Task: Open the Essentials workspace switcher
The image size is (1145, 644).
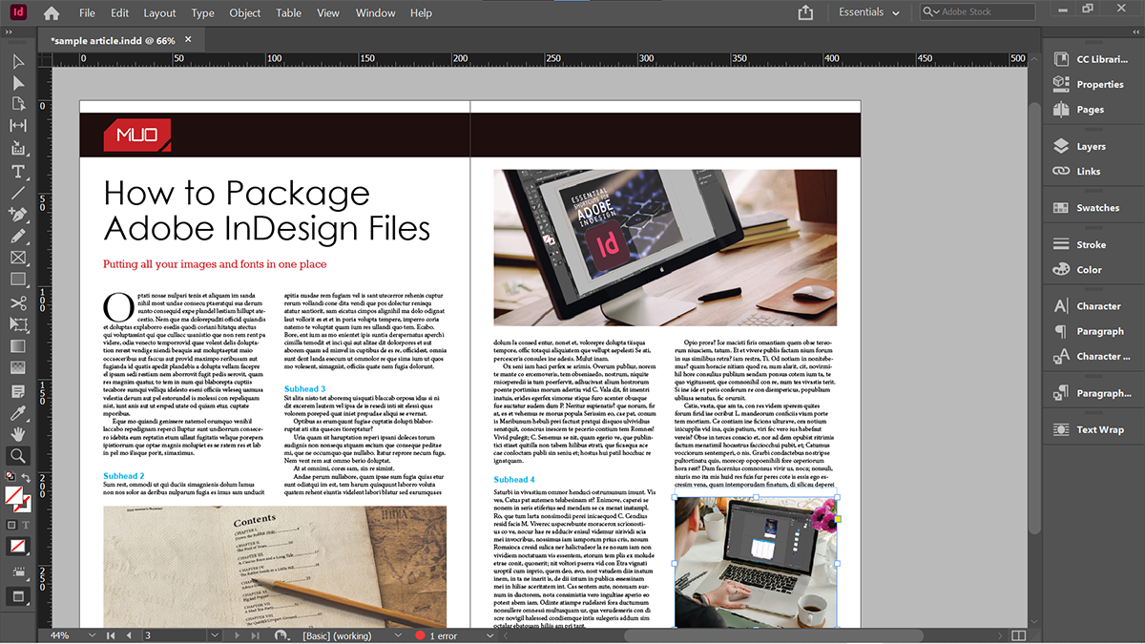Action: click(x=868, y=12)
